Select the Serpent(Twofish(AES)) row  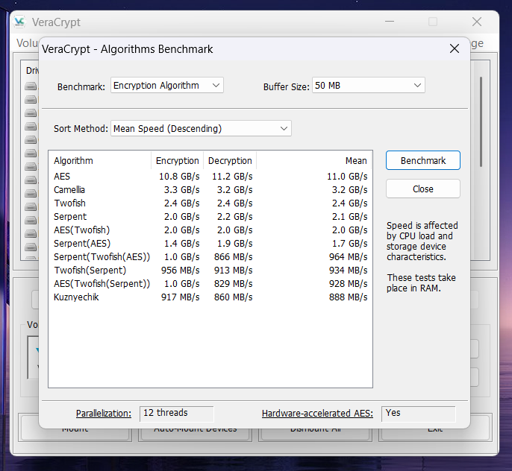point(210,257)
